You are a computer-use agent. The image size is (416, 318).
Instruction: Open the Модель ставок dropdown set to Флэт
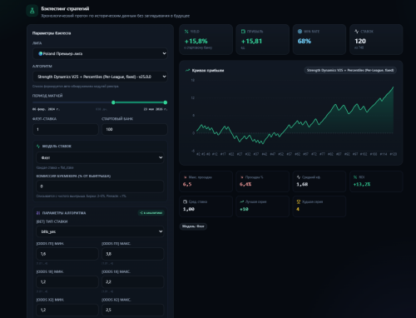pyautogui.click(x=100, y=157)
